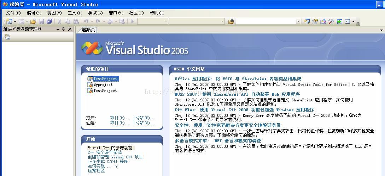Open the 文件(F) menu
Screen dimensions: 385x176
pyautogui.click(x=13, y=13)
